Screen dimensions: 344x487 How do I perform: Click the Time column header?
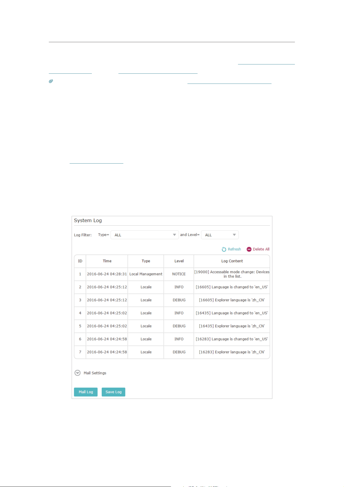(x=107, y=261)
